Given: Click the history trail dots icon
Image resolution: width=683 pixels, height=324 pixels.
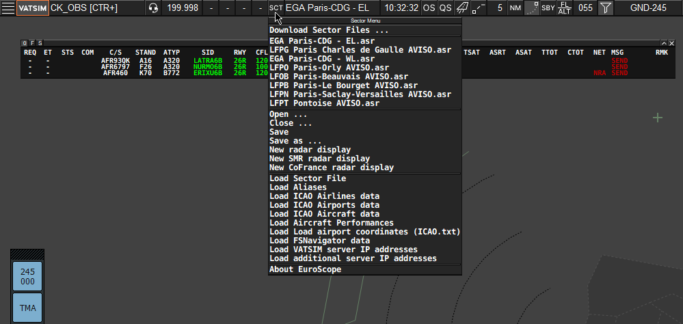Looking at the screenshot, I should [531, 8].
